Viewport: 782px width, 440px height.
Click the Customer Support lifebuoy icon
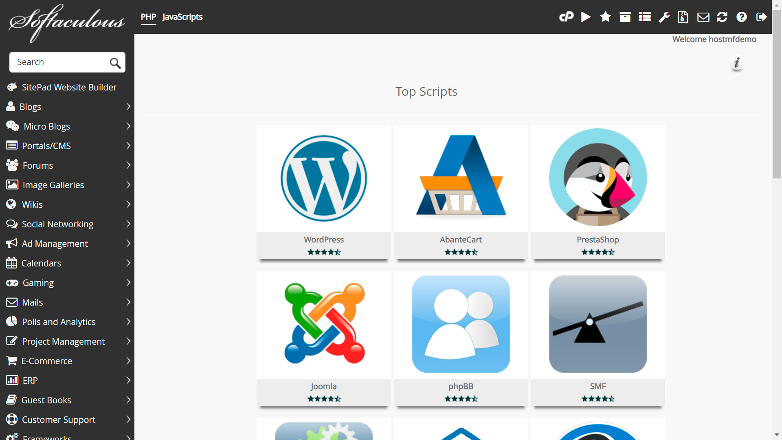12,419
